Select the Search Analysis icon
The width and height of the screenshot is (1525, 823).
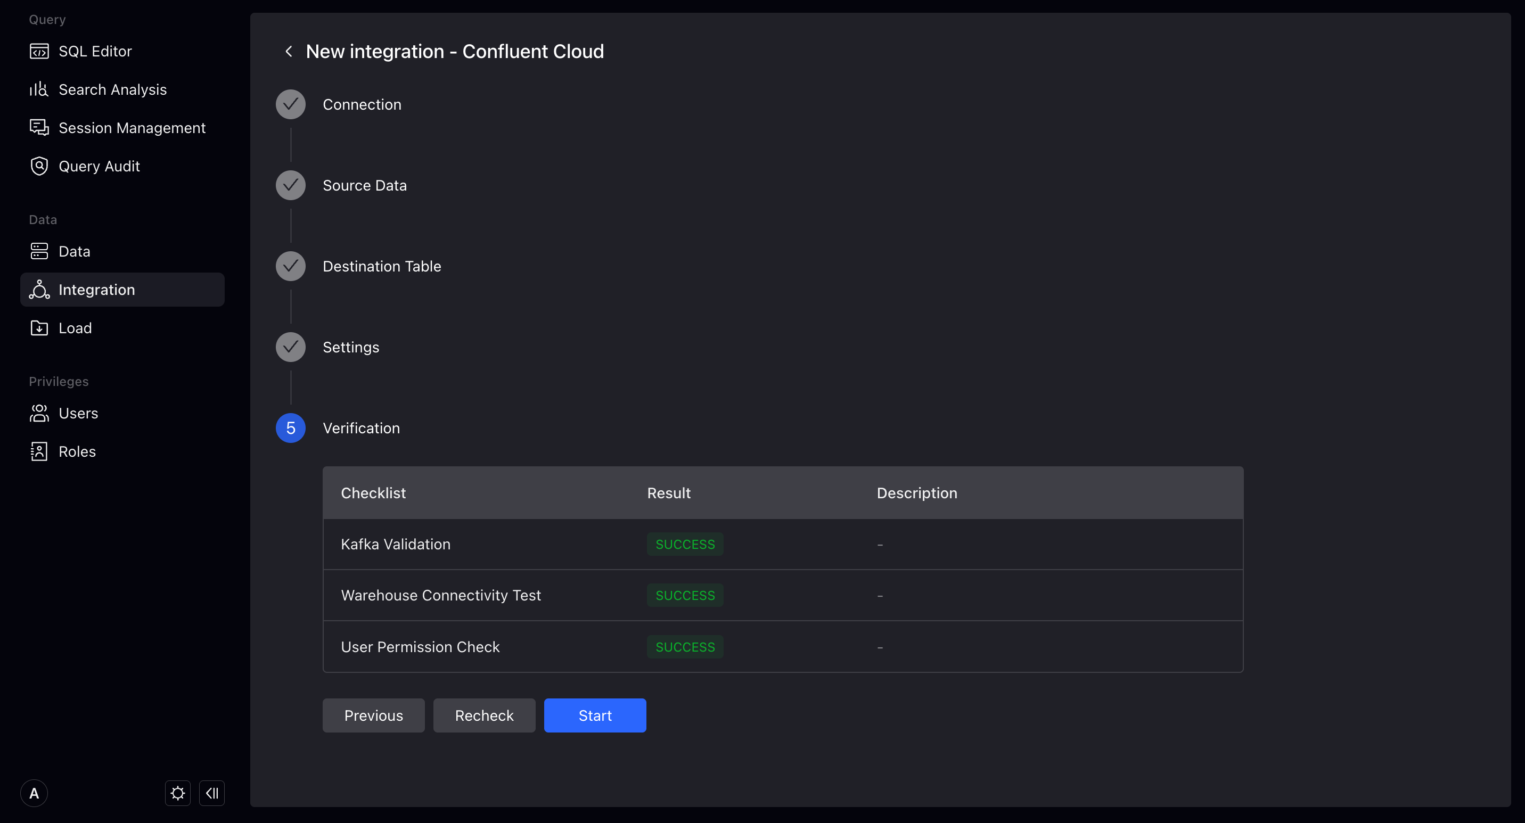39,89
